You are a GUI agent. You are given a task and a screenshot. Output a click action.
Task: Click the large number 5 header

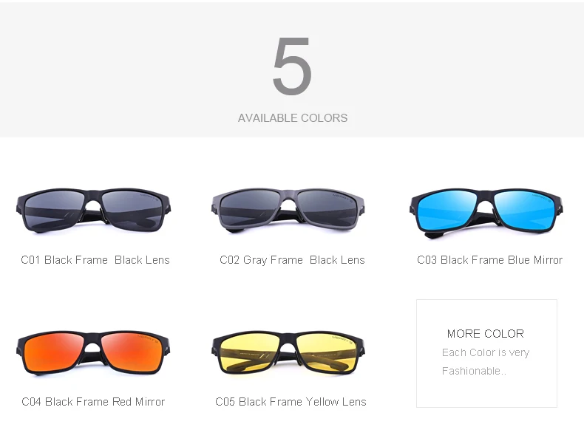tap(293, 66)
